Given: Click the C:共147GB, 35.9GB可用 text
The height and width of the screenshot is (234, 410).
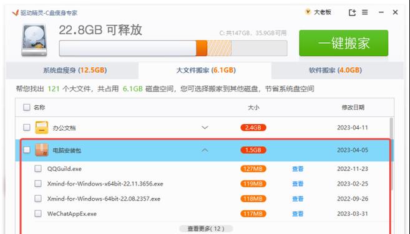Looking at the screenshot, I should click(x=253, y=33).
